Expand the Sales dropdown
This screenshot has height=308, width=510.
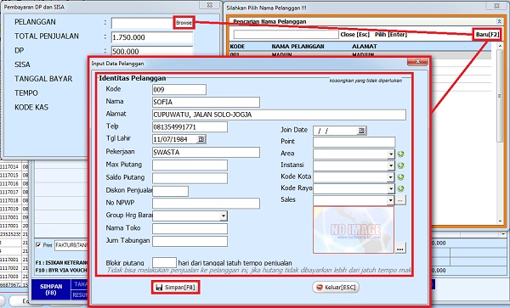[391, 200]
